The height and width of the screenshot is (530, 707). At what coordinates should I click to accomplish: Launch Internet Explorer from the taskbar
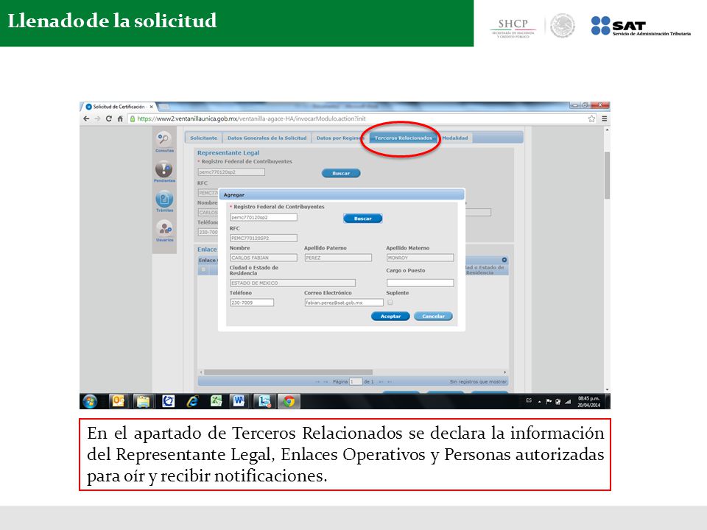coord(192,401)
